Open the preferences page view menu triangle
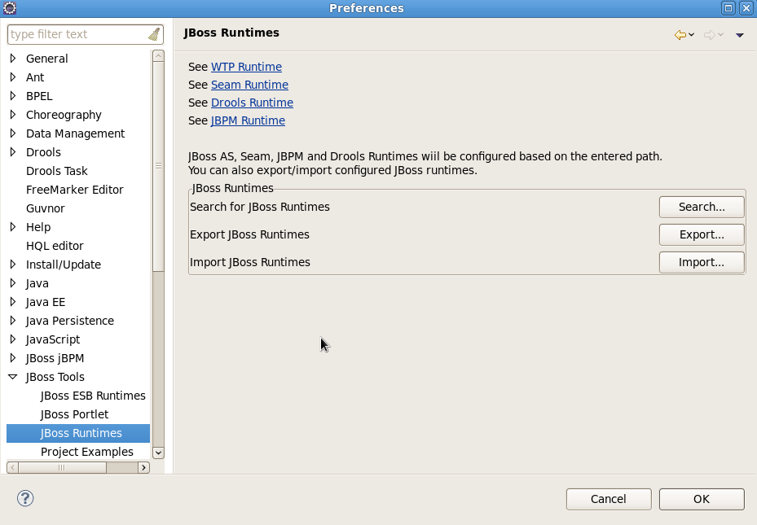 (x=740, y=35)
